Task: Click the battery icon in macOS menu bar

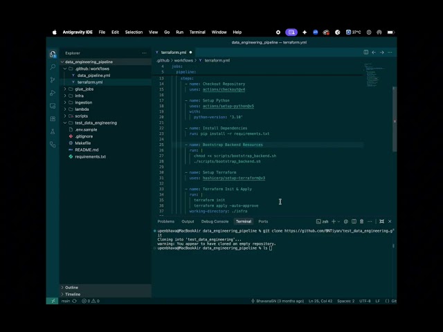Action: [390, 33]
